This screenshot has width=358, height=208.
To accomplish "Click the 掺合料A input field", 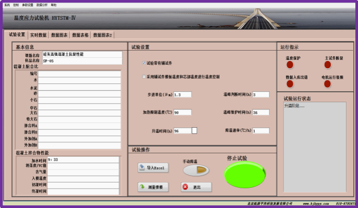I will (x=79, y=126).
